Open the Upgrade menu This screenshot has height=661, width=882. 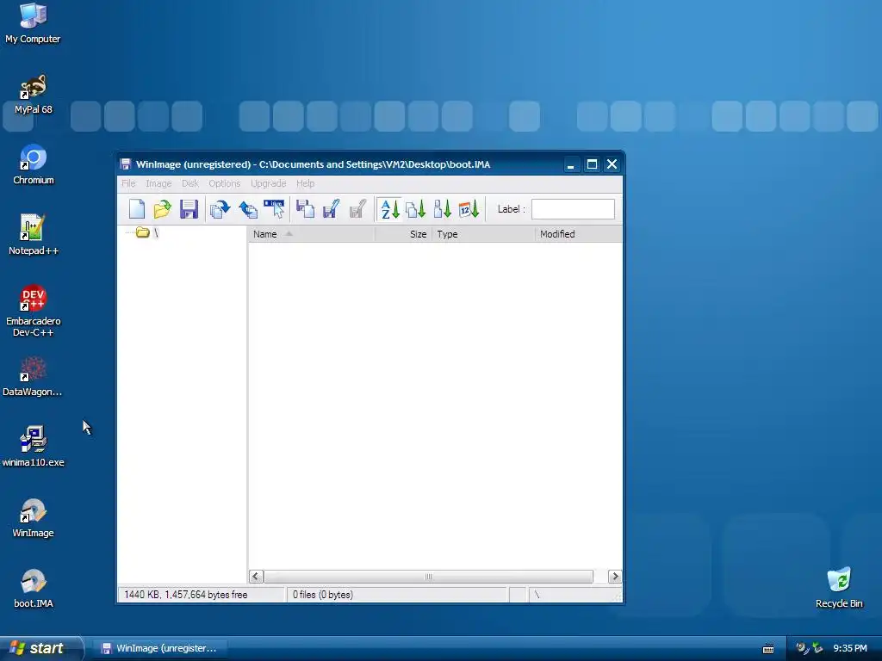coord(269,183)
